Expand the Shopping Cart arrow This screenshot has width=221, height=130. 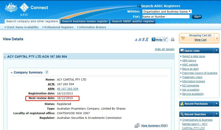click(x=217, y=38)
